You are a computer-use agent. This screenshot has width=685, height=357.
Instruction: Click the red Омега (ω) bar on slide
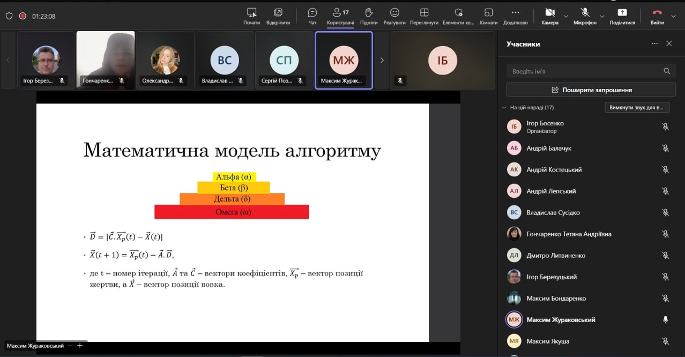(232, 212)
